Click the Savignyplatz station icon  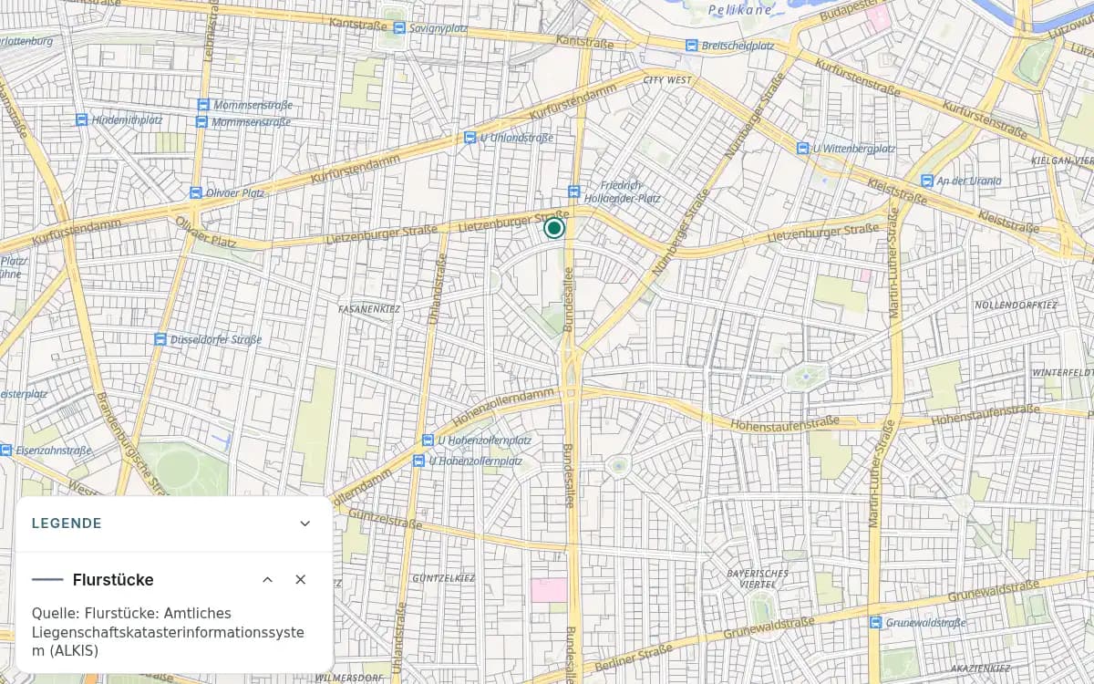point(399,28)
